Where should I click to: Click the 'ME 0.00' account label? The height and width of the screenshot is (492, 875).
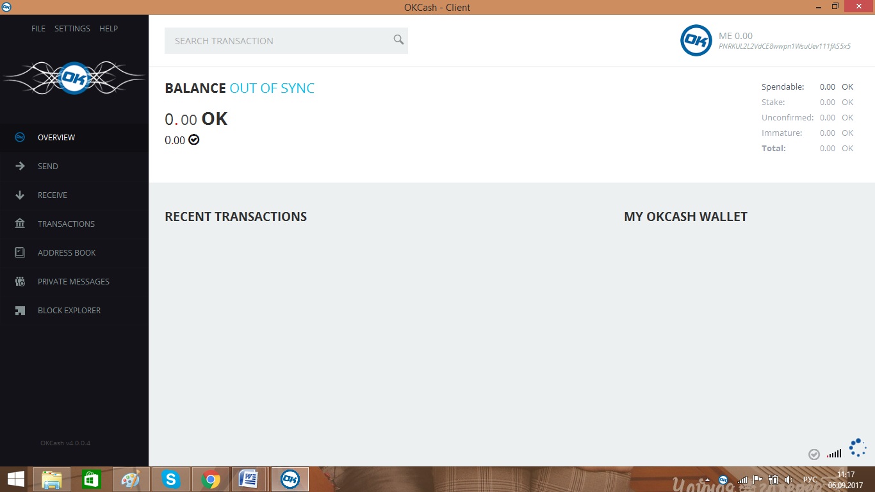click(x=735, y=36)
